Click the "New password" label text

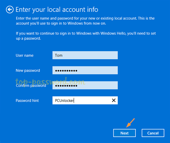coord(28,71)
